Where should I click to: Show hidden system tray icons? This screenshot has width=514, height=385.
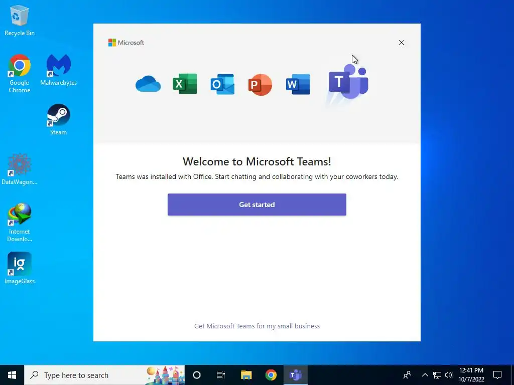(425, 375)
